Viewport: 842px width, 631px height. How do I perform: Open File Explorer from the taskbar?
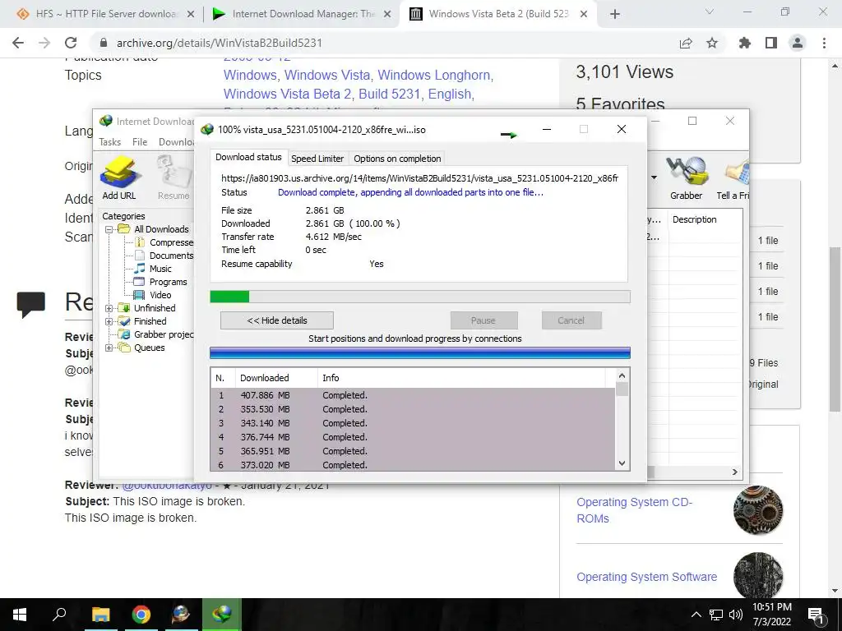(x=100, y=615)
